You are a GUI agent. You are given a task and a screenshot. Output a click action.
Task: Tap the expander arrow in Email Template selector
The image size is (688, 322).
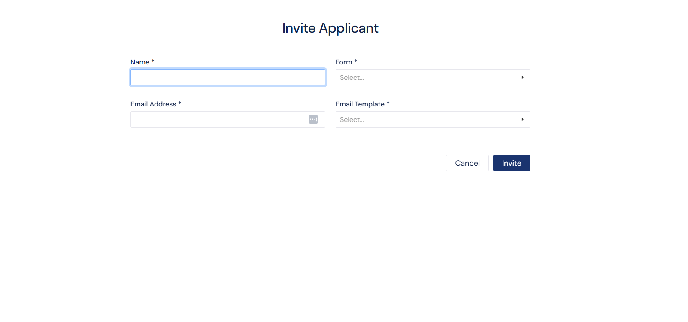point(522,119)
